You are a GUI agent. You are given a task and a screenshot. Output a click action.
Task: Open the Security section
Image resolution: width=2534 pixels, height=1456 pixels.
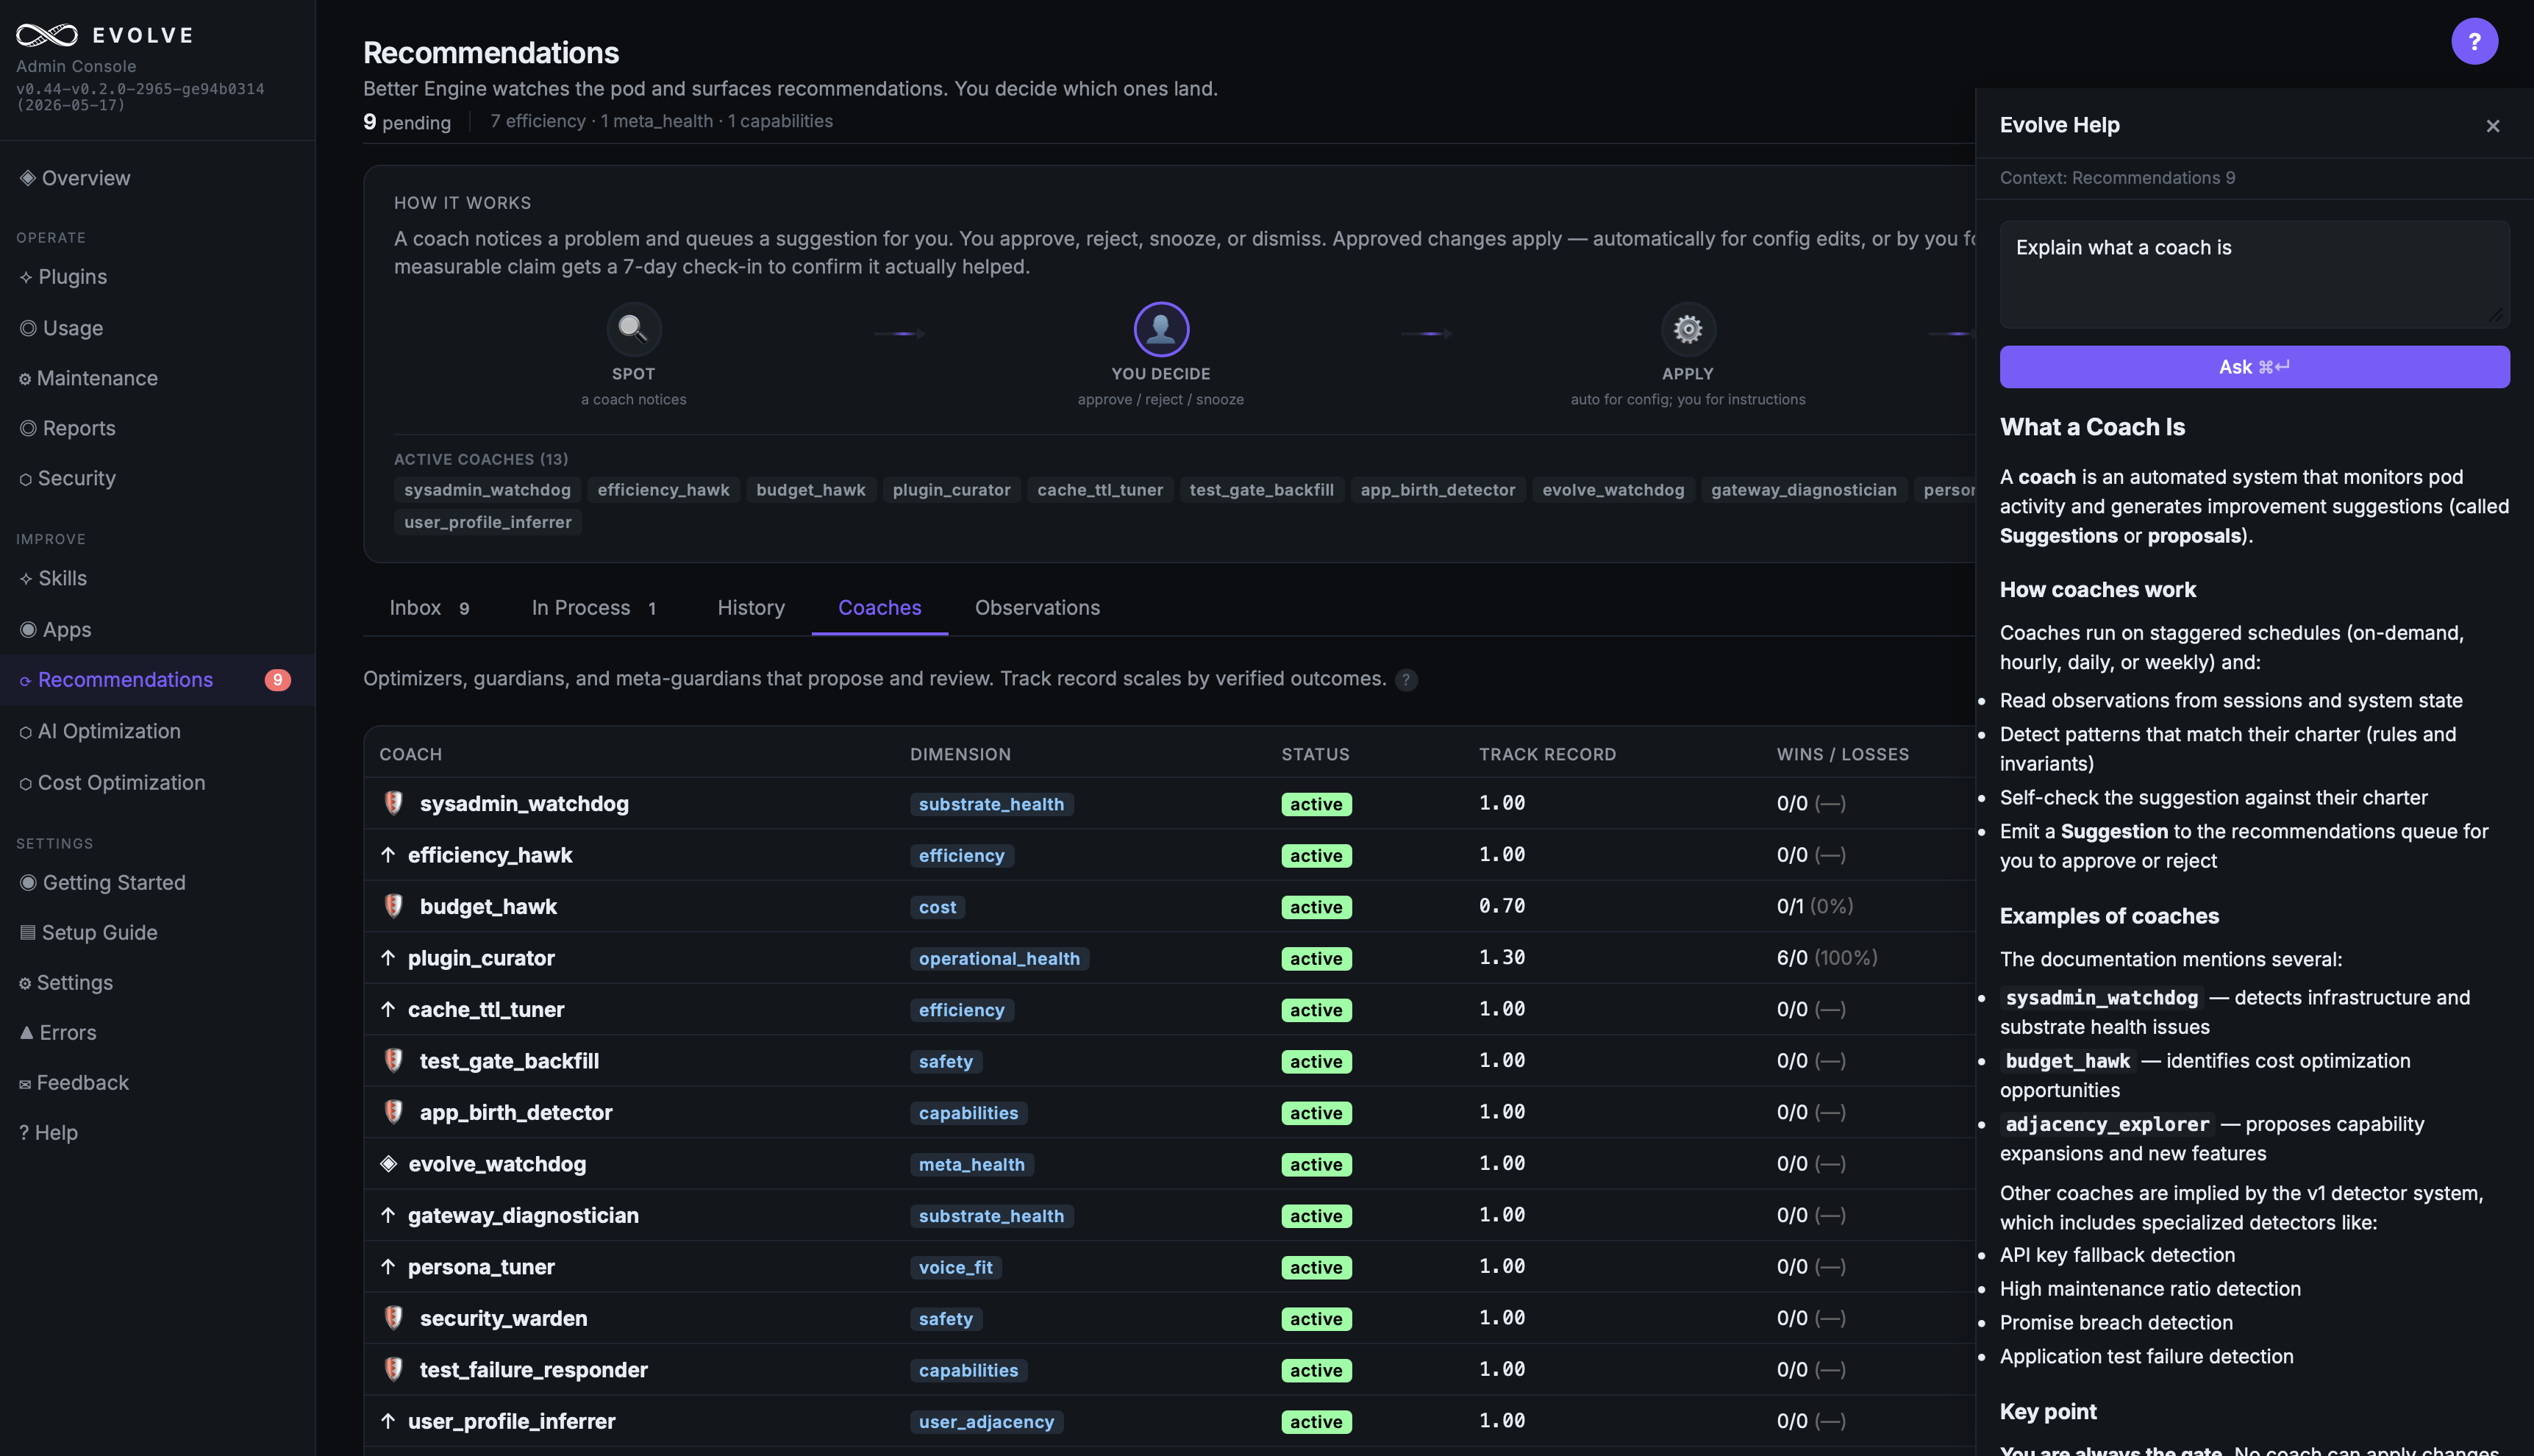click(157, 478)
